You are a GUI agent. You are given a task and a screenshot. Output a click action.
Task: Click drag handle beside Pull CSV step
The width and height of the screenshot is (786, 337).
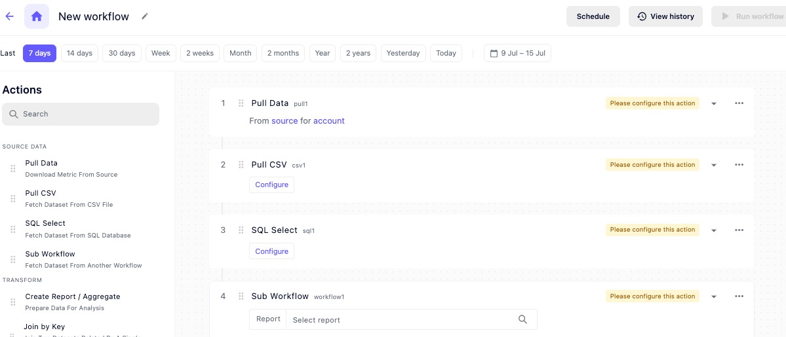tap(241, 165)
